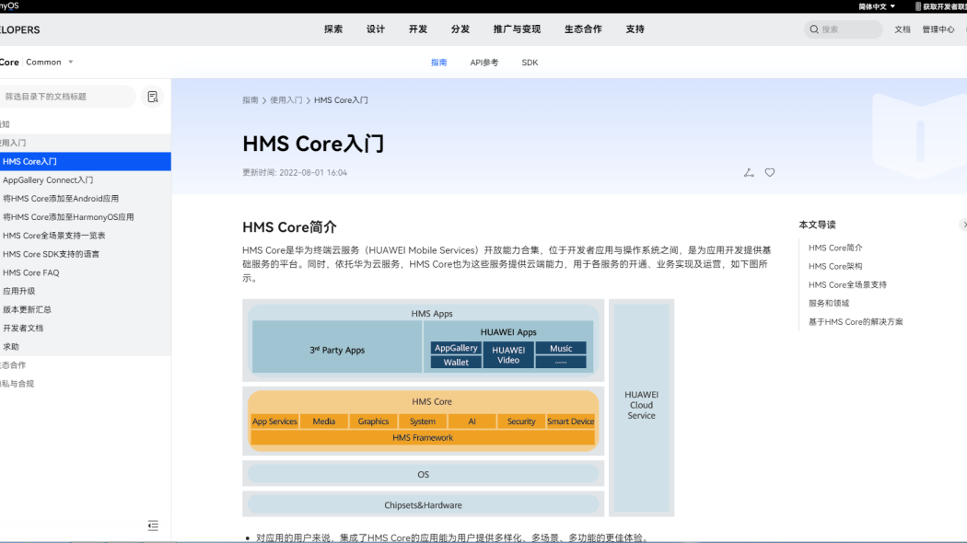Click the 使用入门 breadcrumb
Viewport: 967px width, 543px height.
[x=285, y=99]
